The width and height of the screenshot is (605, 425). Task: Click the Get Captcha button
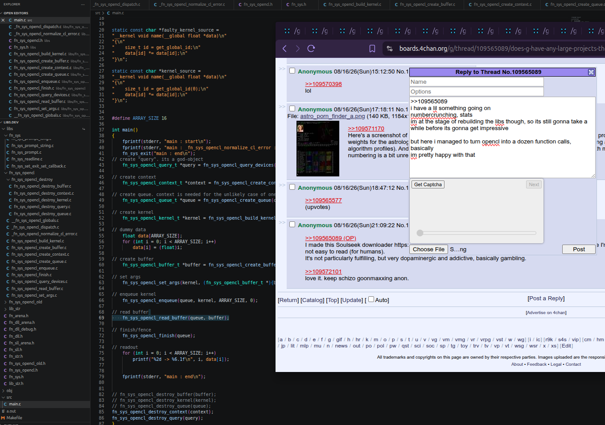[x=428, y=184]
